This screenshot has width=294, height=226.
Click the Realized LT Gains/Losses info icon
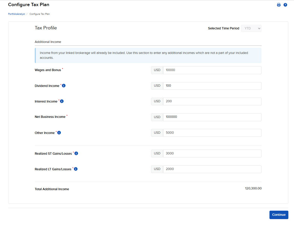tap(75, 169)
